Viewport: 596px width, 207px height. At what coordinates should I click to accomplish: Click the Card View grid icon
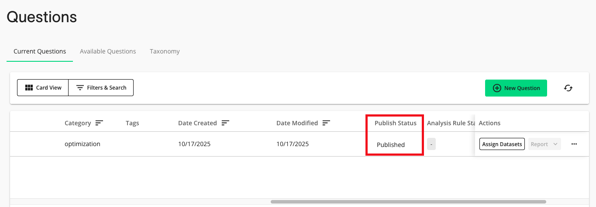pos(29,88)
